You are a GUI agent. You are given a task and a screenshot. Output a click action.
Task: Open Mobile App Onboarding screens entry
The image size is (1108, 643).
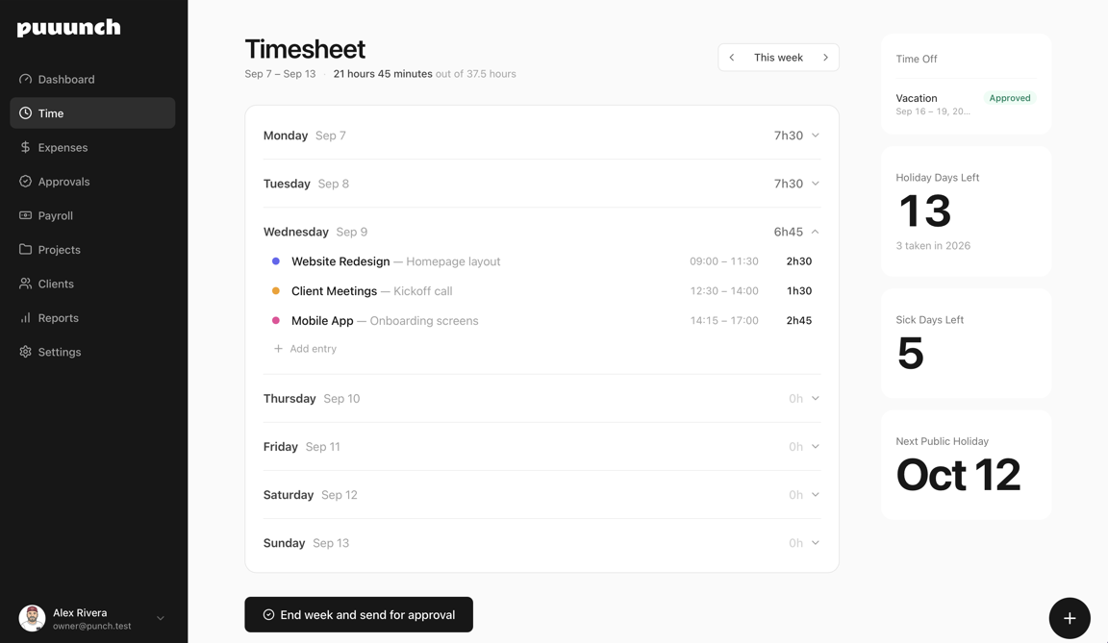tap(542, 320)
